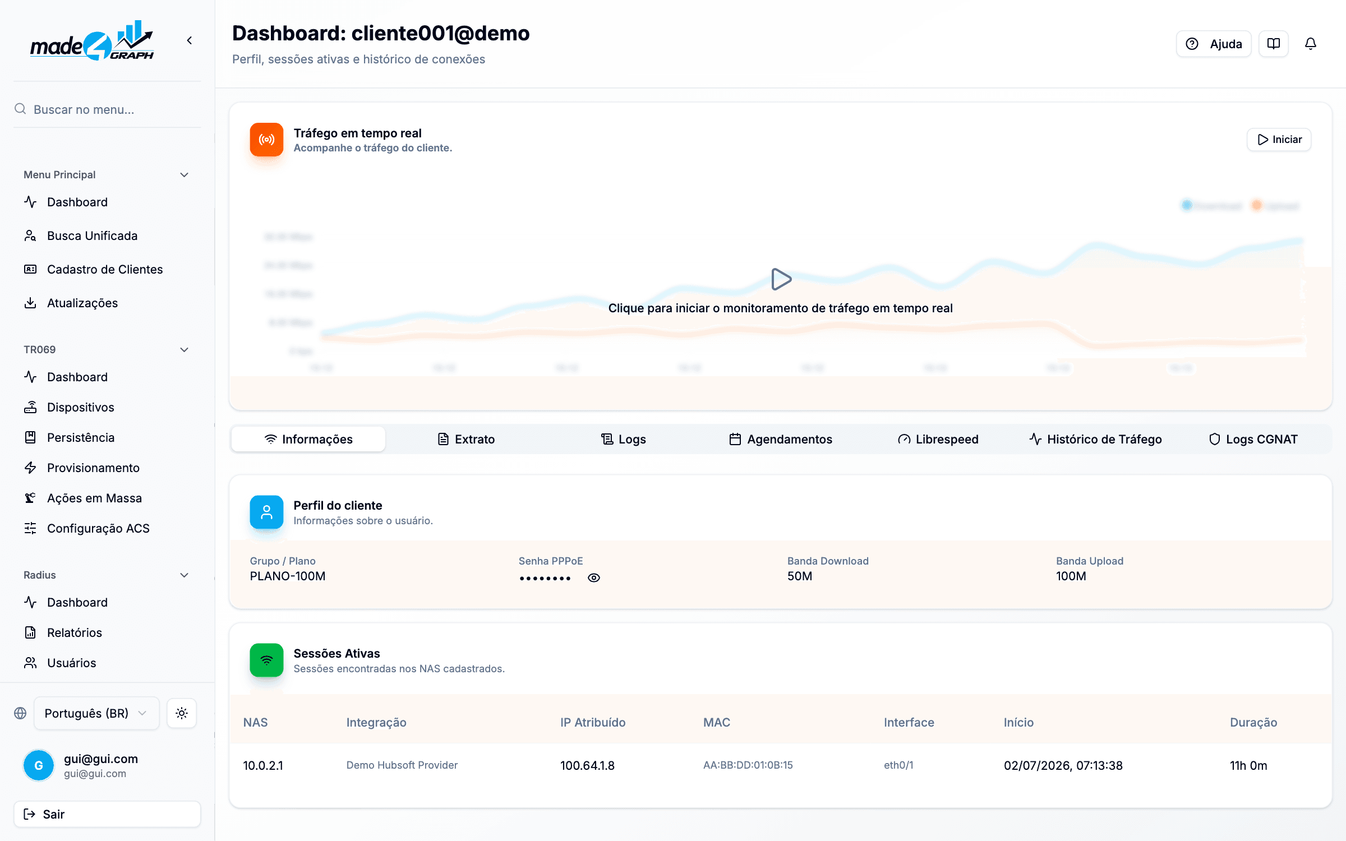This screenshot has width=1346, height=841.
Task: Open the Português (BR) language dropdown
Action: pyautogui.click(x=96, y=713)
